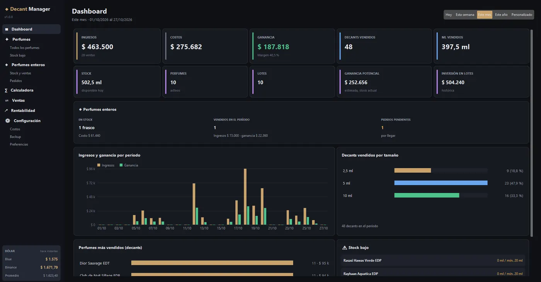Open the Dashboard section

tap(31, 29)
